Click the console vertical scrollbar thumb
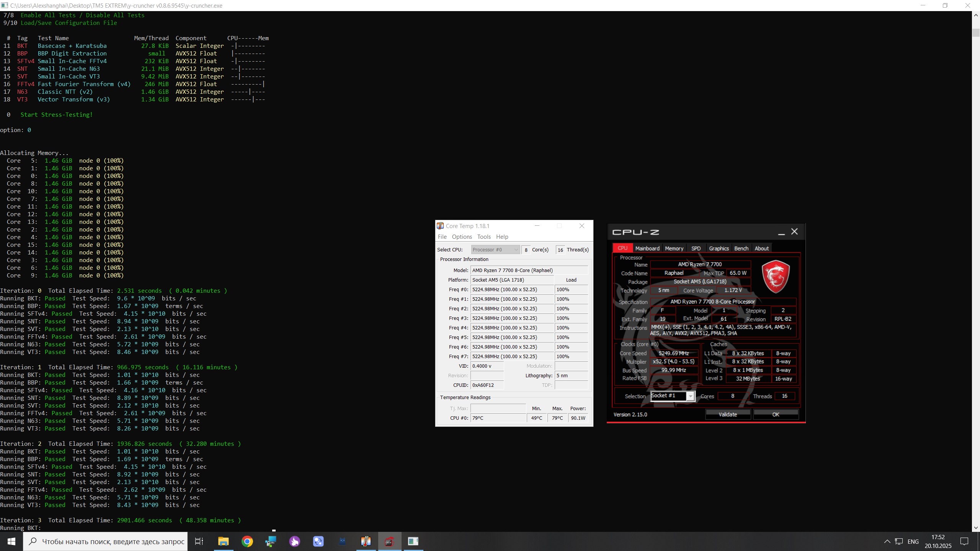The width and height of the screenshot is (980, 551). pos(976,33)
